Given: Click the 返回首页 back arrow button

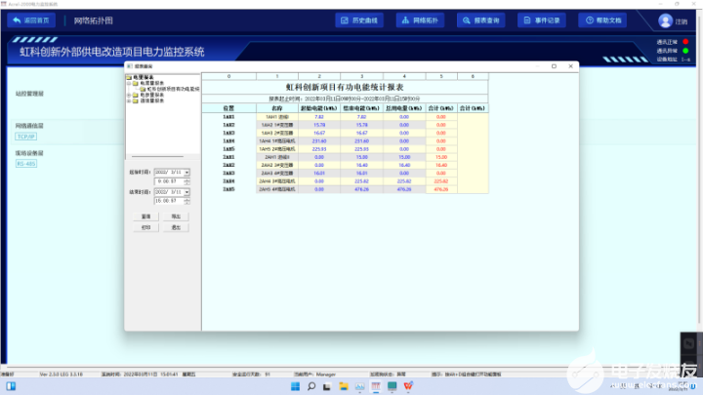Looking at the screenshot, I should point(31,20).
